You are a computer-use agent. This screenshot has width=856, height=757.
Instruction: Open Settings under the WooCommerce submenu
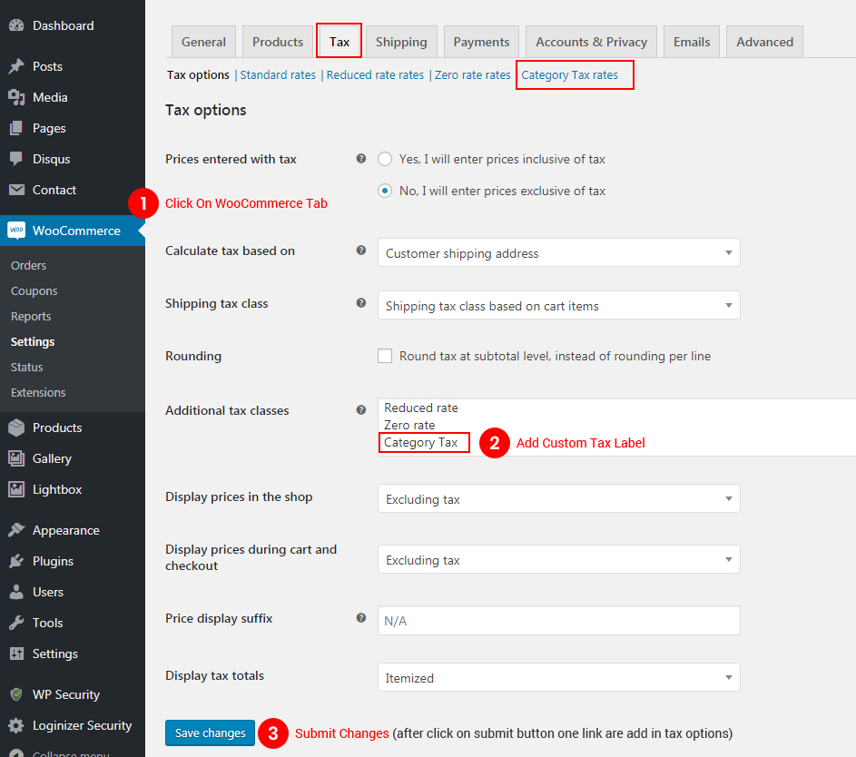[33, 341]
